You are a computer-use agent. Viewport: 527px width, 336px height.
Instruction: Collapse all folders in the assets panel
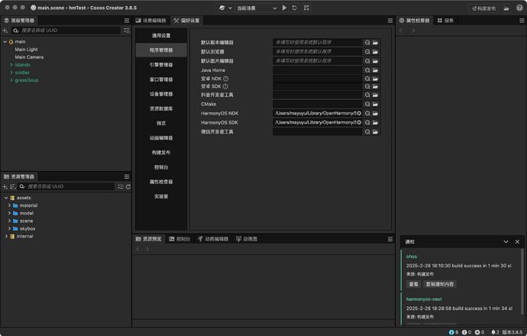pyautogui.click(x=121, y=187)
